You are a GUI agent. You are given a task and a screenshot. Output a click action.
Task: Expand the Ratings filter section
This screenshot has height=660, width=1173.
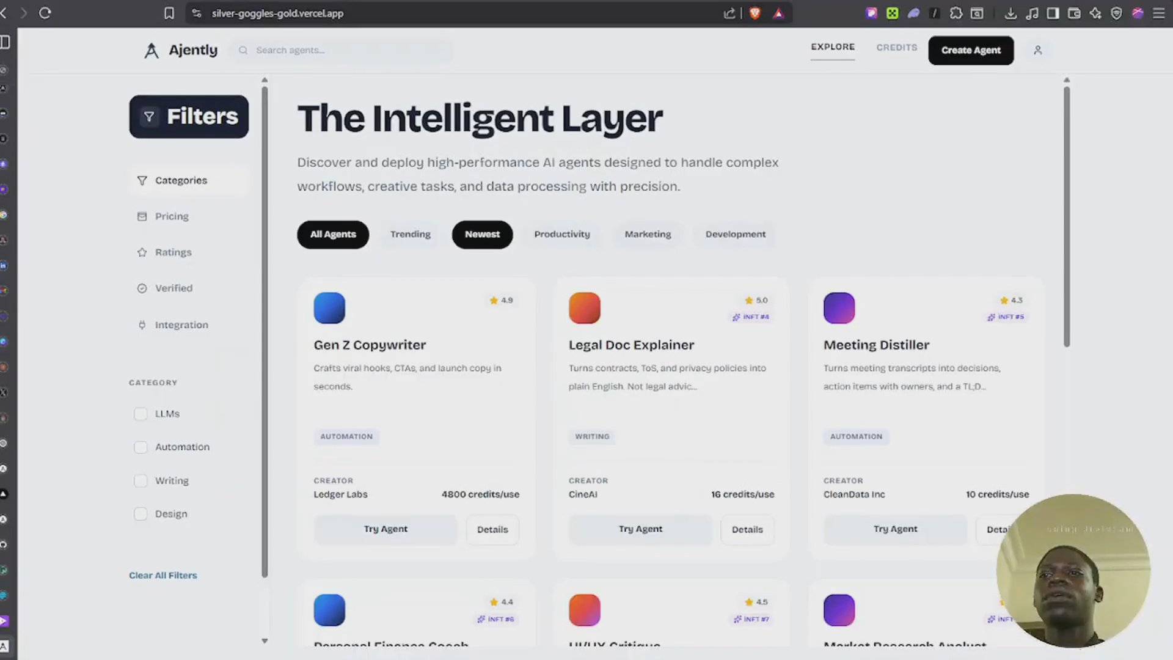189,252
